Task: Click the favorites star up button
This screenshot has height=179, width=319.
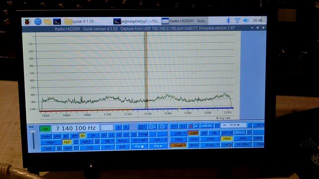Action: [x=174, y=126]
